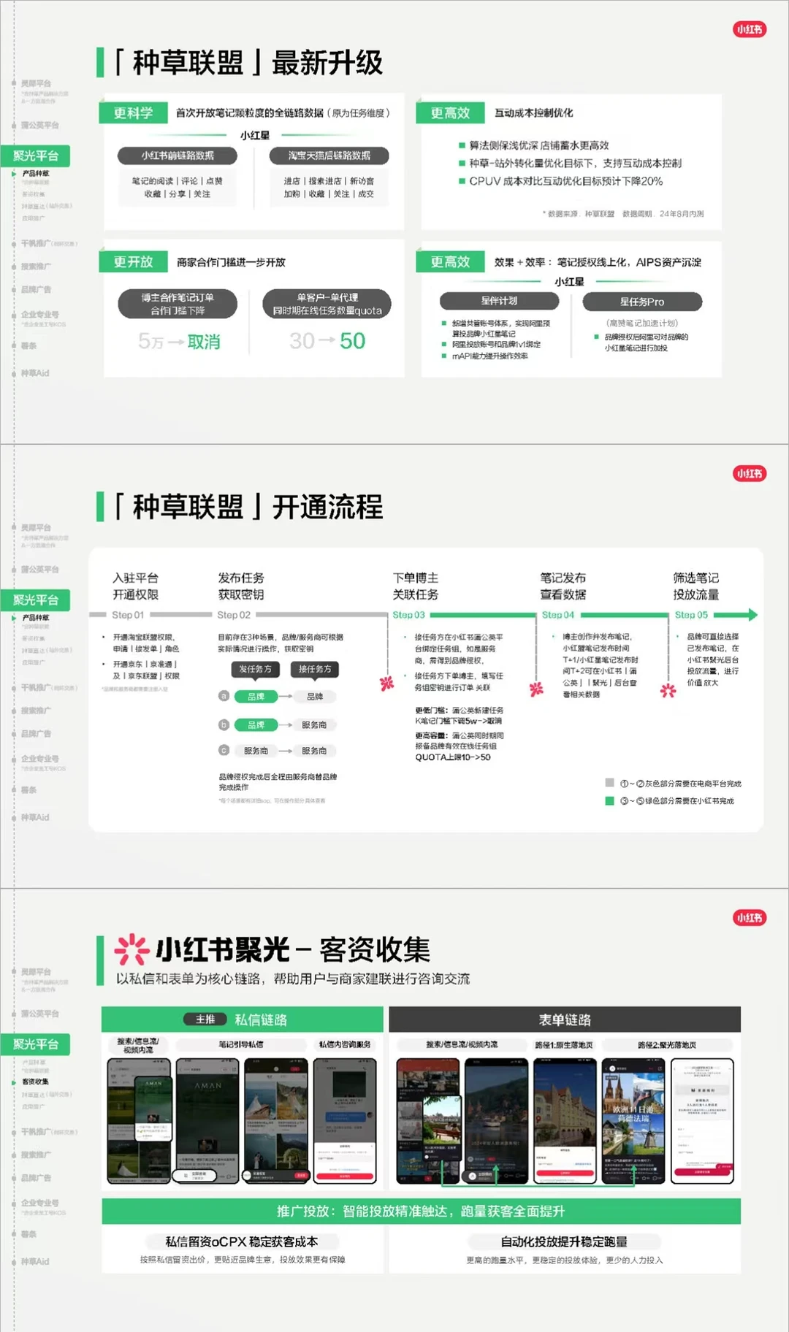Click the gray legend square for ①~② 灰色部分
Screen dimensions: 789x1332
[x=609, y=783]
